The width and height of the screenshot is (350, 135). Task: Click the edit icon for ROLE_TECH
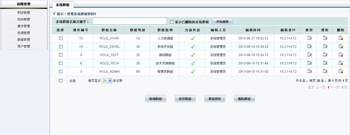[310, 63]
